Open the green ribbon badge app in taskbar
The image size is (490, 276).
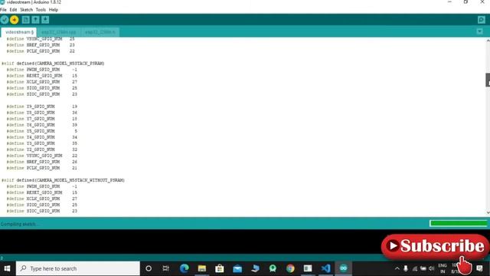coord(273,268)
